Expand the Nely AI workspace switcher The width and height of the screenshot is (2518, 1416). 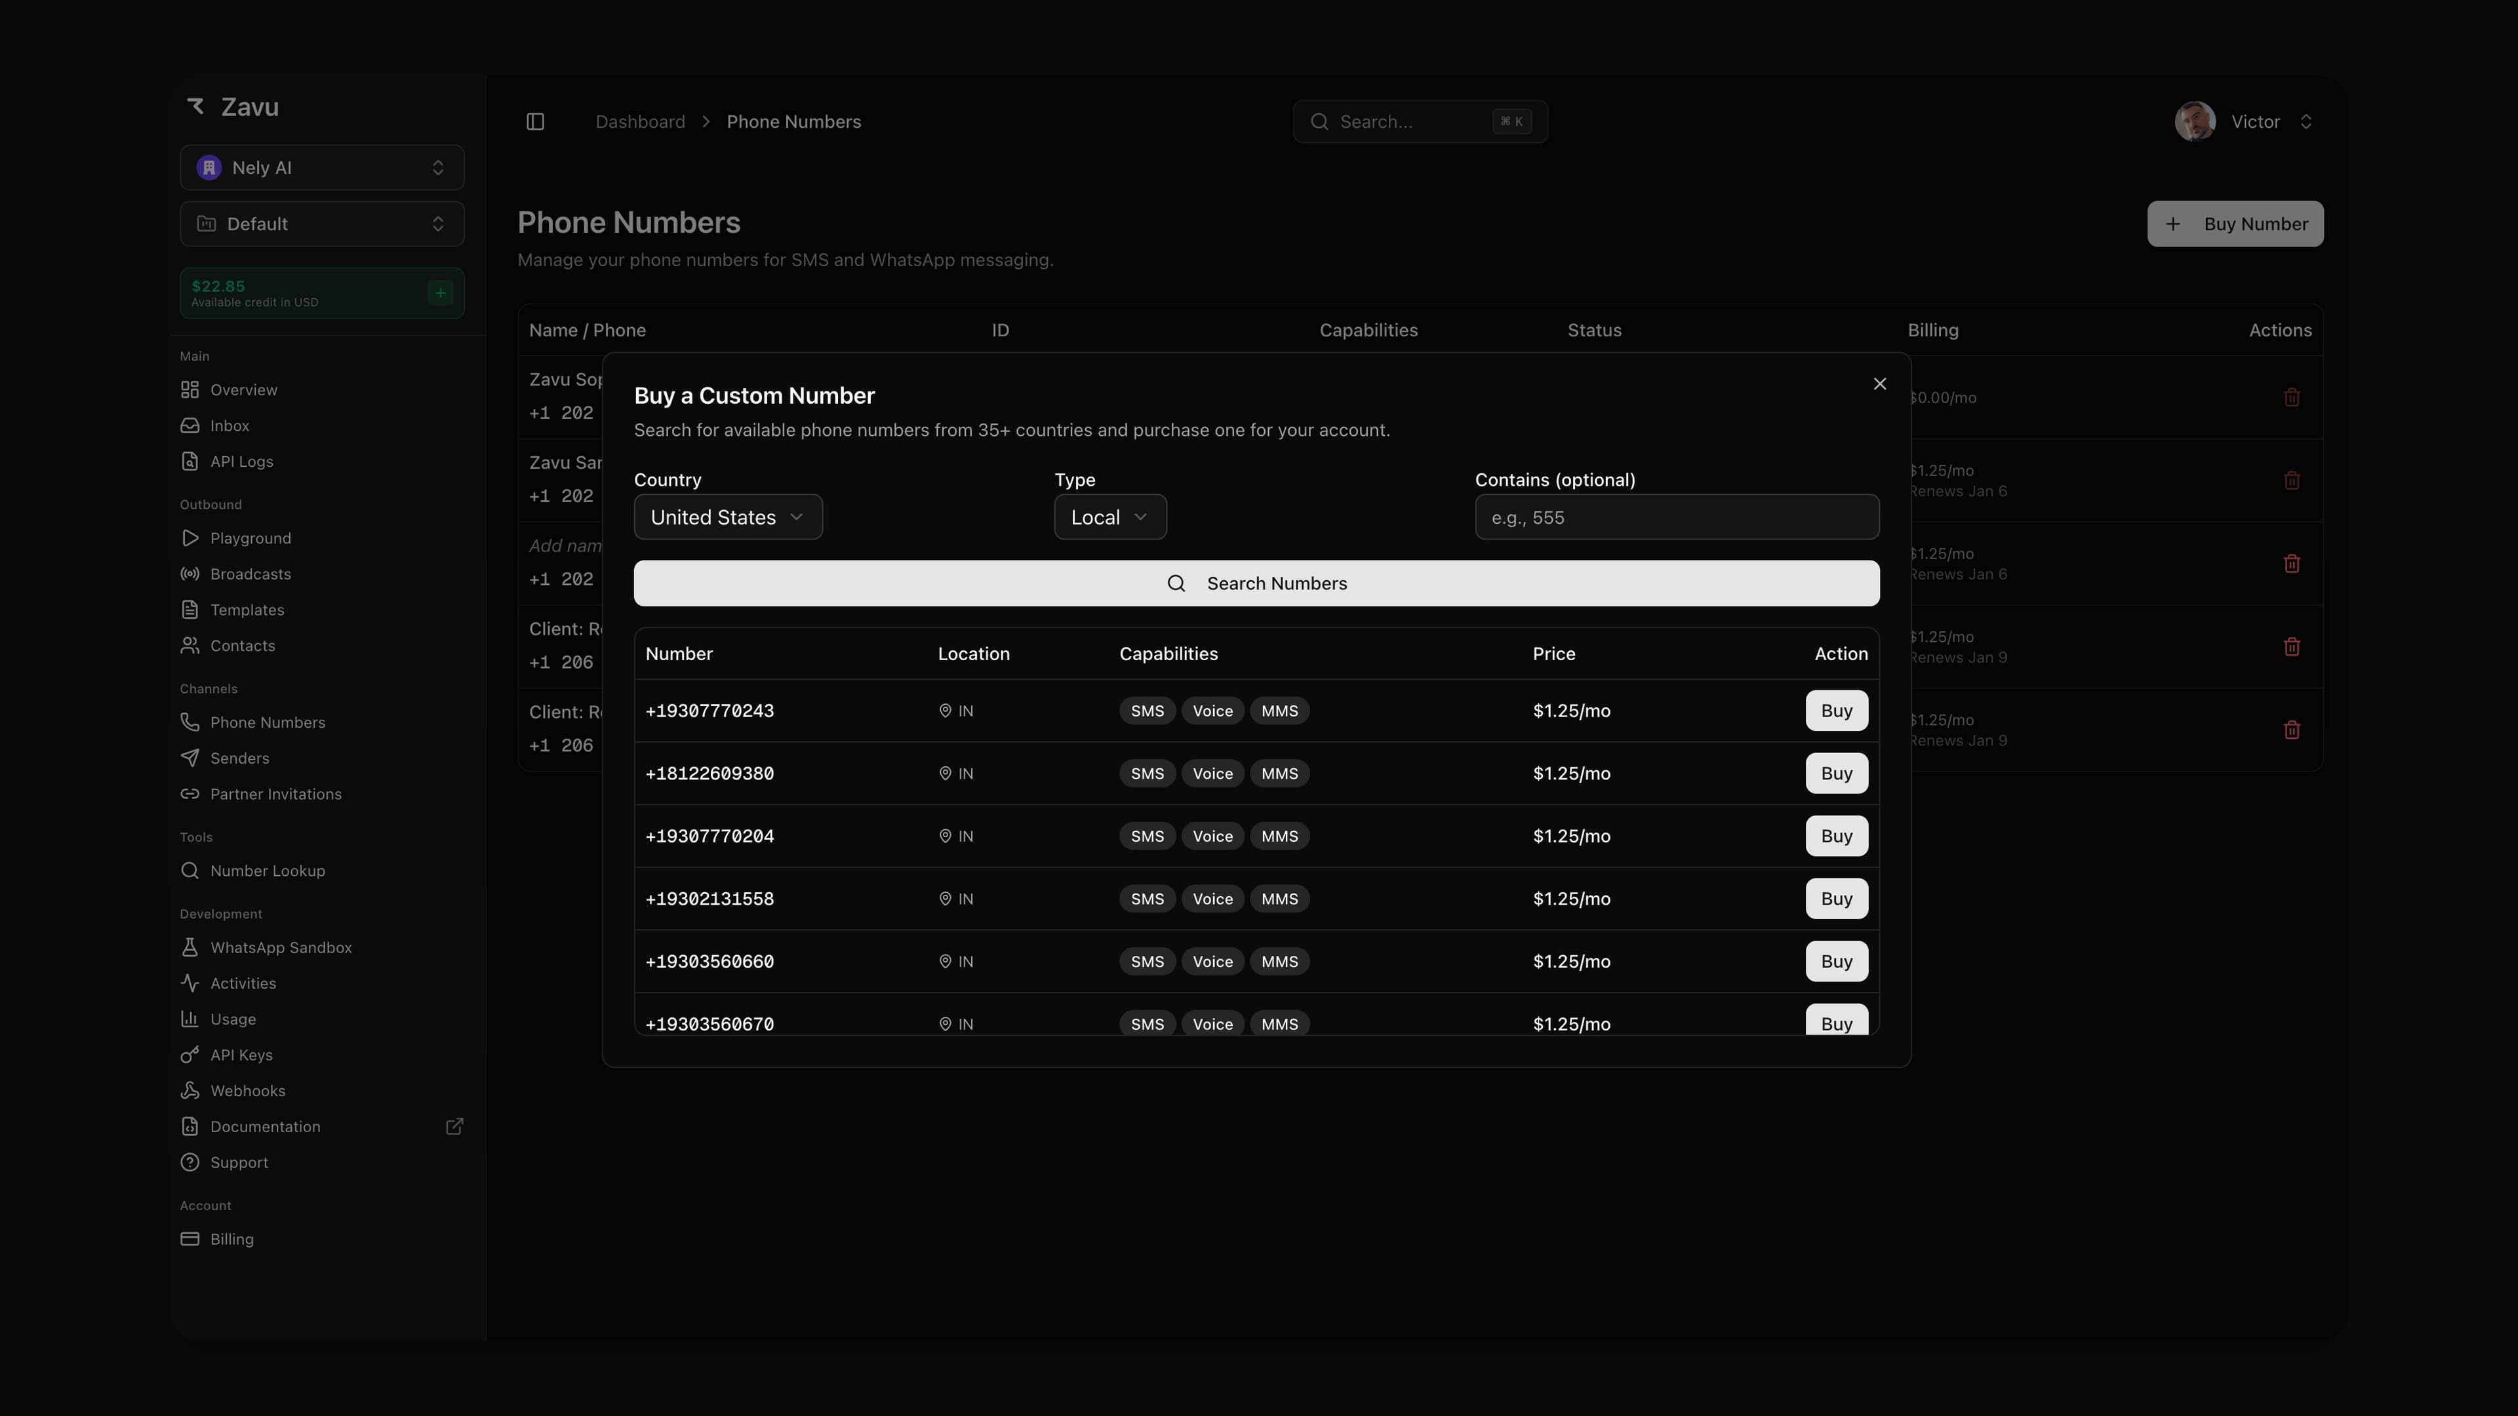click(321, 168)
